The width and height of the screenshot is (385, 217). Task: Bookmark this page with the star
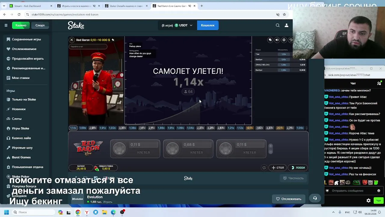tap(284, 14)
